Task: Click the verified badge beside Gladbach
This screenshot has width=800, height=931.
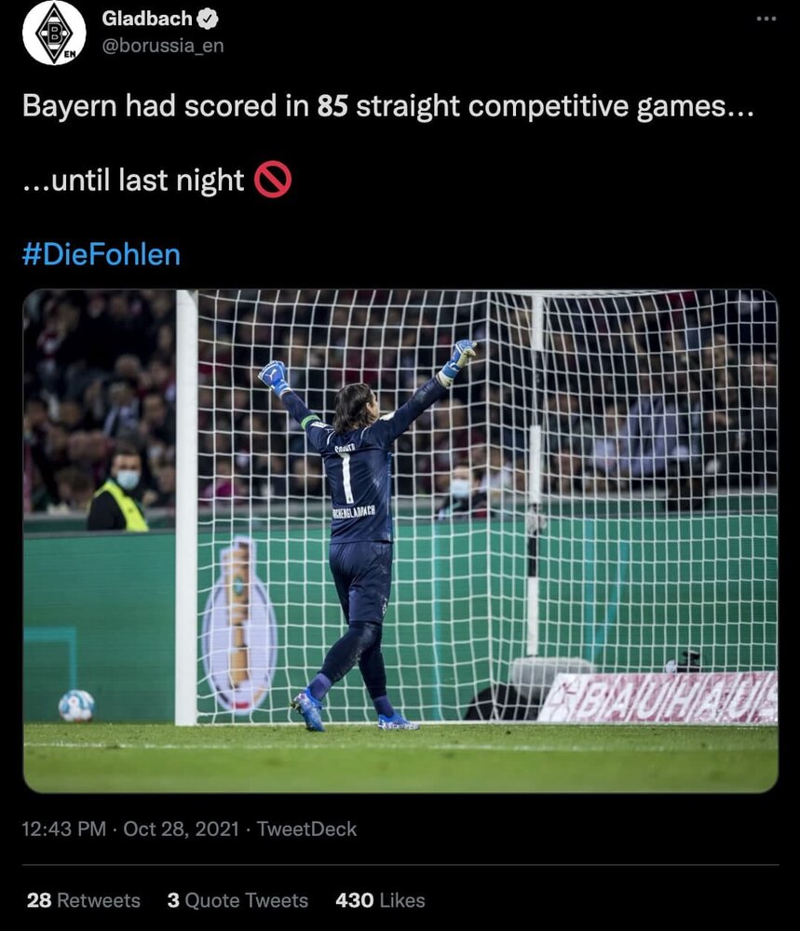Action: point(208,19)
